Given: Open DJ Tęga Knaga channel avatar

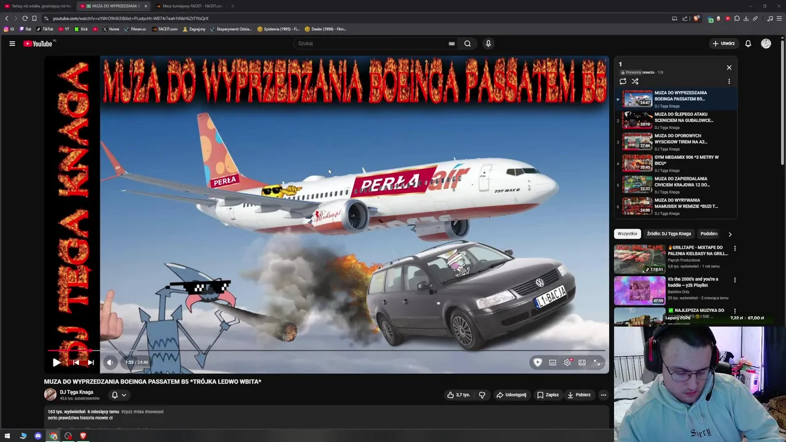Looking at the screenshot, I should 50,395.
